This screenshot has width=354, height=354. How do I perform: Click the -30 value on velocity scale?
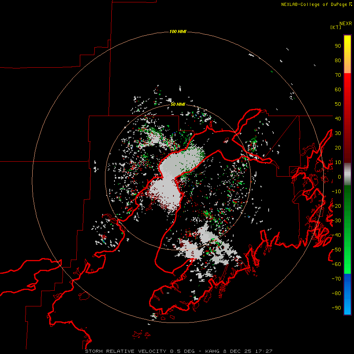pos(336,221)
